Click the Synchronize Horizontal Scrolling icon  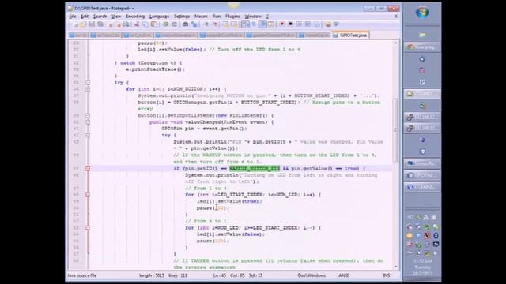(x=234, y=24)
